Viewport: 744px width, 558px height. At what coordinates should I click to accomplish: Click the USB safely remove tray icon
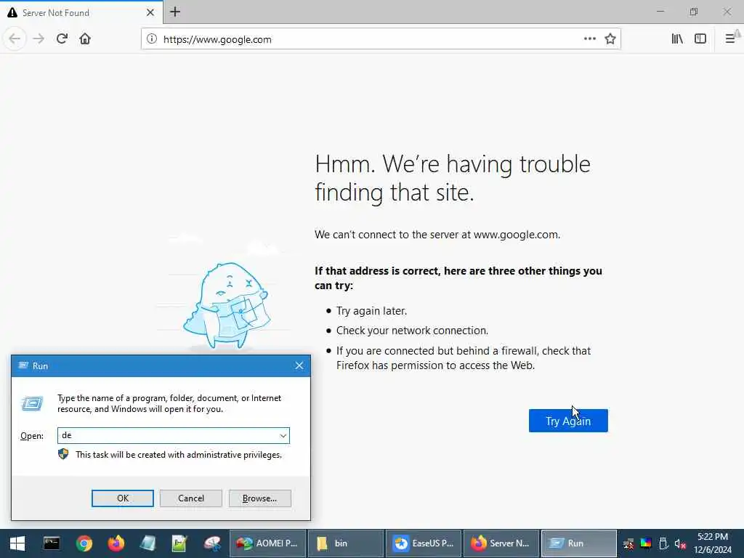tap(663, 543)
